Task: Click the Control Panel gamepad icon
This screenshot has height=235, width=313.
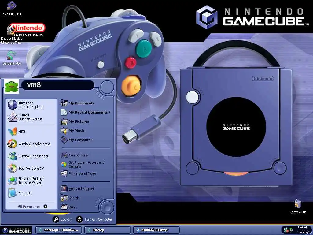Action: tap(64, 155)
